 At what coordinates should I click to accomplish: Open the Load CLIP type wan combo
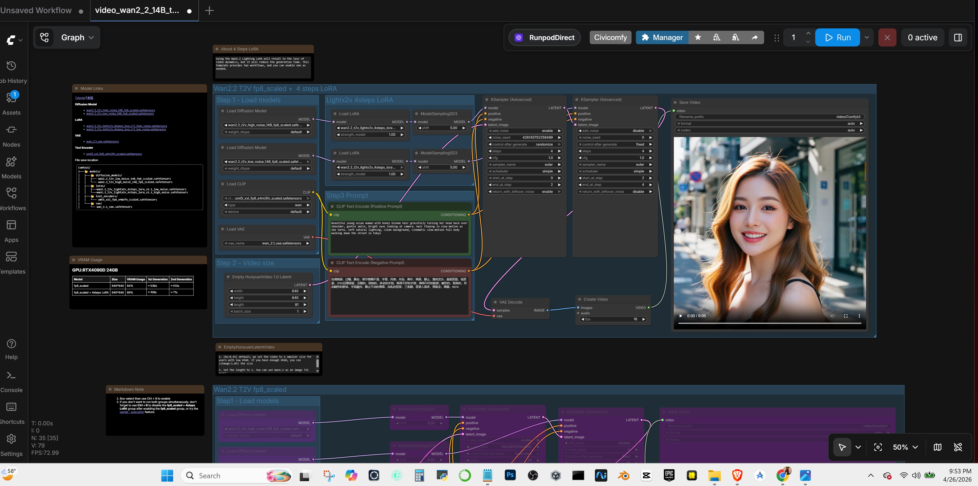(267, 205)
